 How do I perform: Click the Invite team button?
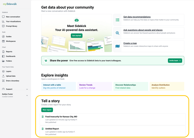175,60
